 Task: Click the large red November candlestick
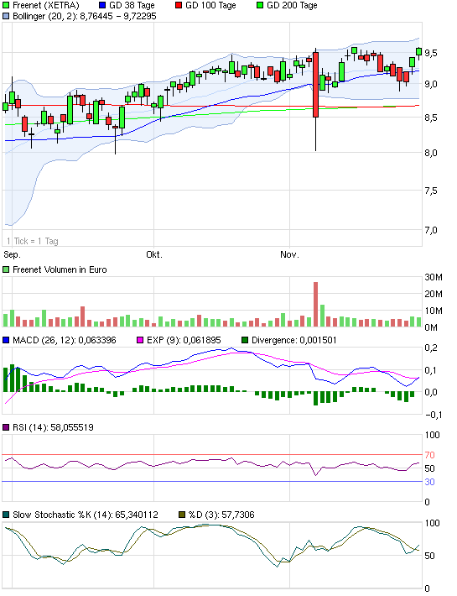316,85
